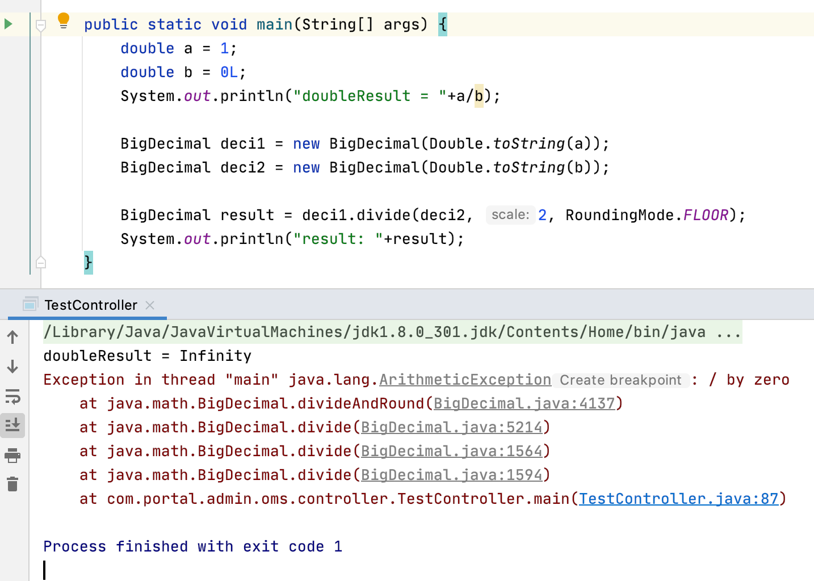Expand folded java command line ellipsis
The width and height of the screenshot is (814, 581).
click(x=729, y=332)
